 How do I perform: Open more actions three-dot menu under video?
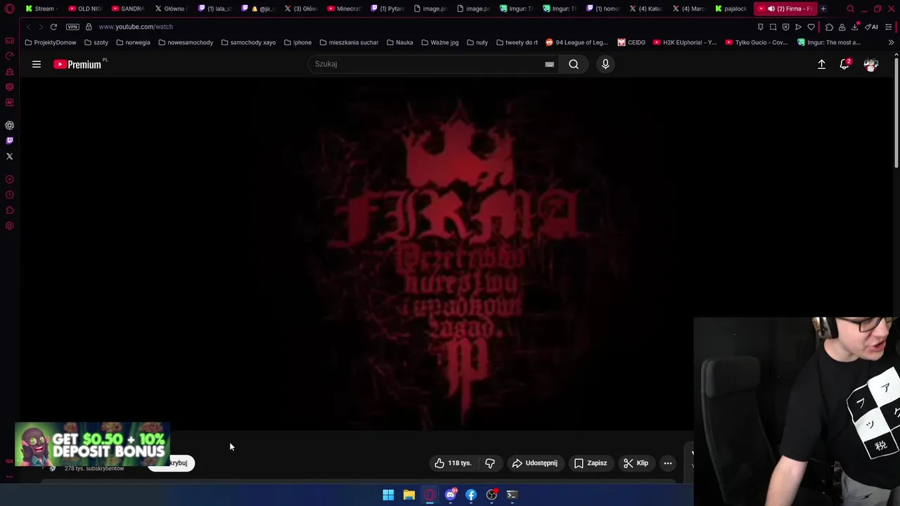click(x=668, y=463)
